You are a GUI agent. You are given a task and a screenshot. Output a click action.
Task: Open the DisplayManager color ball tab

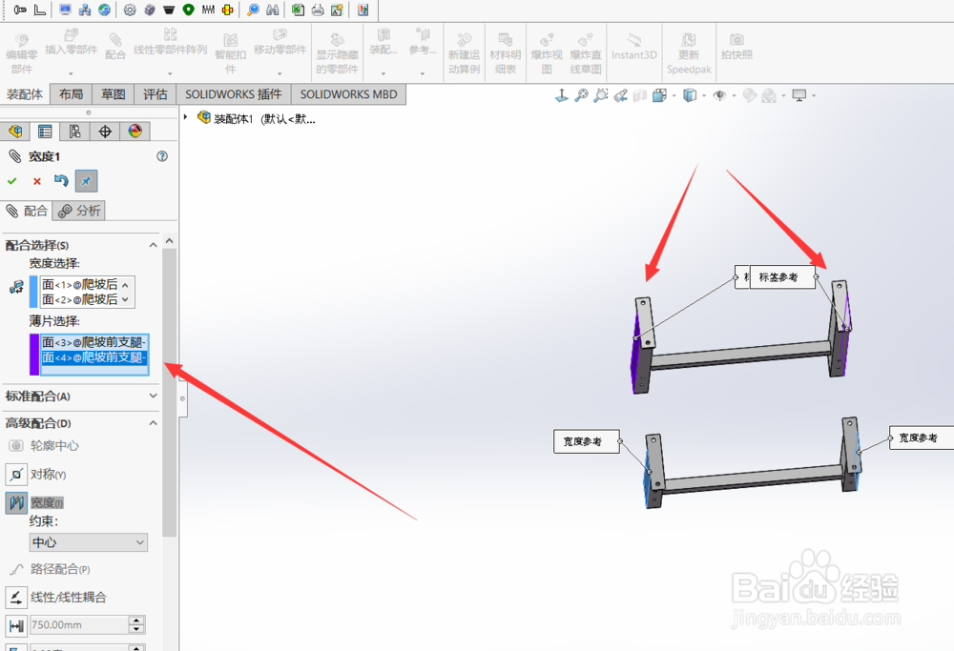[x=135, y=132]
